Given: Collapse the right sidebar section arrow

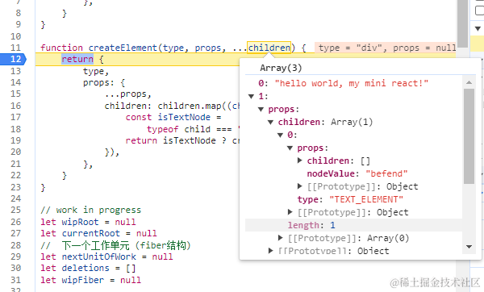Looking at the screenshot, I should coord(478,29).
